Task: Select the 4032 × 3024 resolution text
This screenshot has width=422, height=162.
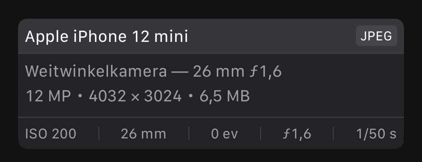Action: [135, 96]
